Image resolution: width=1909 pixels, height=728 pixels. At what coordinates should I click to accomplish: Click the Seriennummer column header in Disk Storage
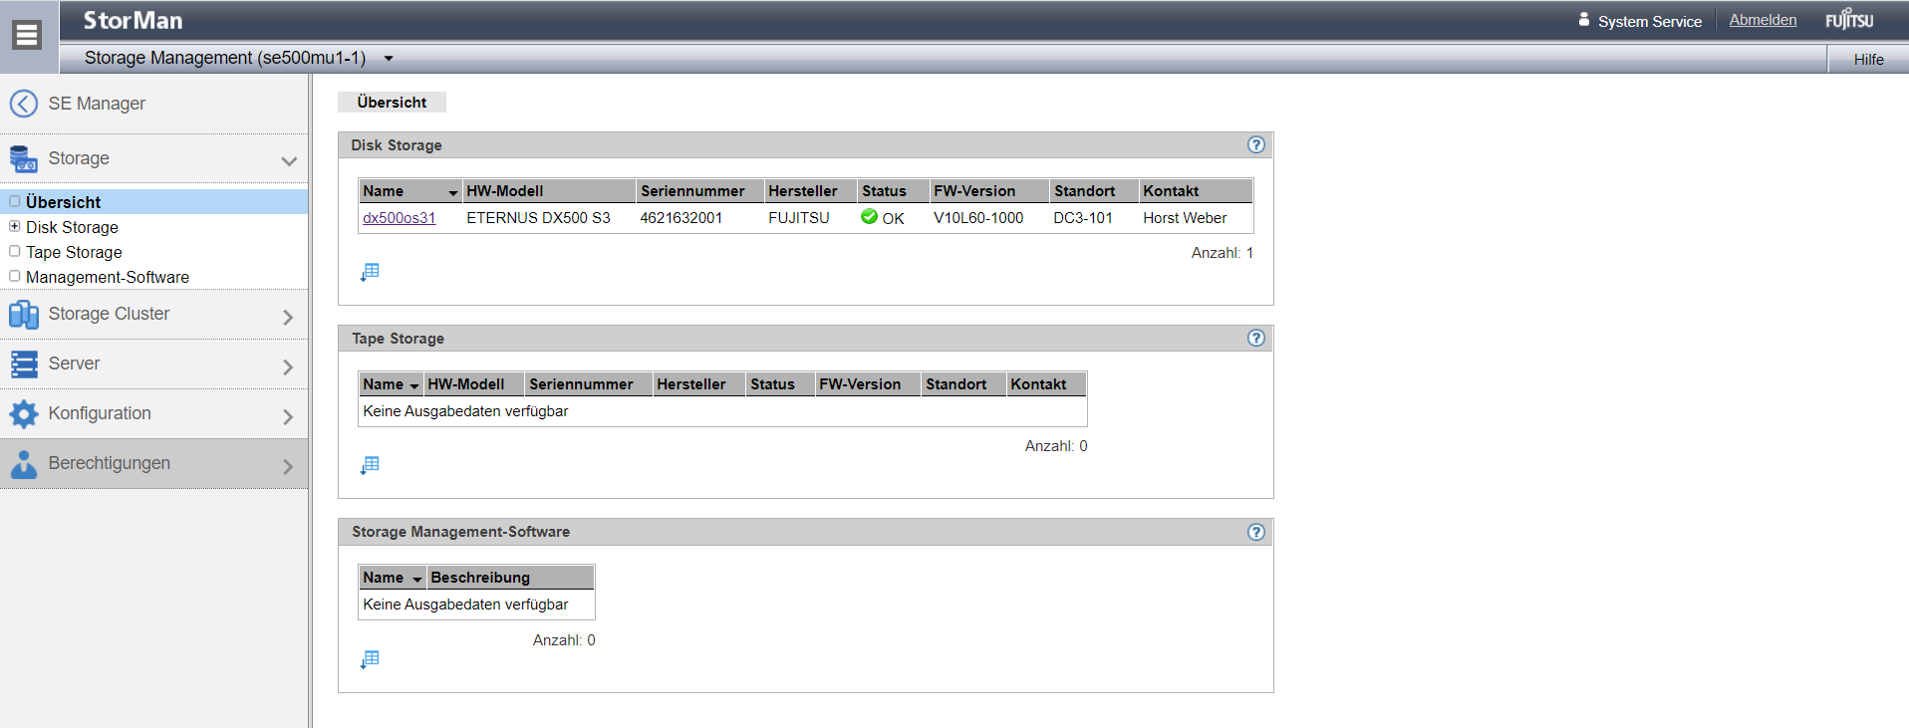click(x=700, y=190)
